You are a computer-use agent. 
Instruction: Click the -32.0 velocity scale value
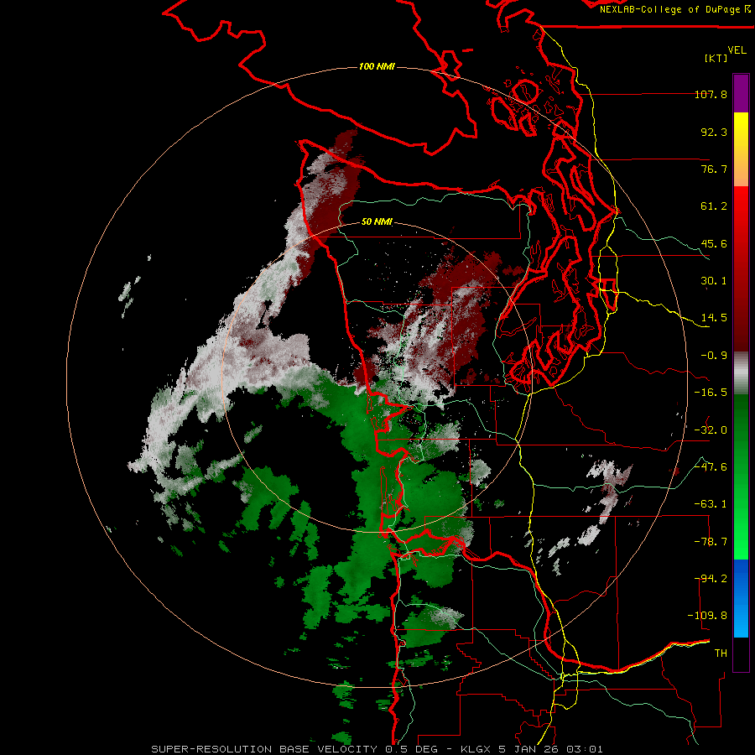tap(711, 430)
